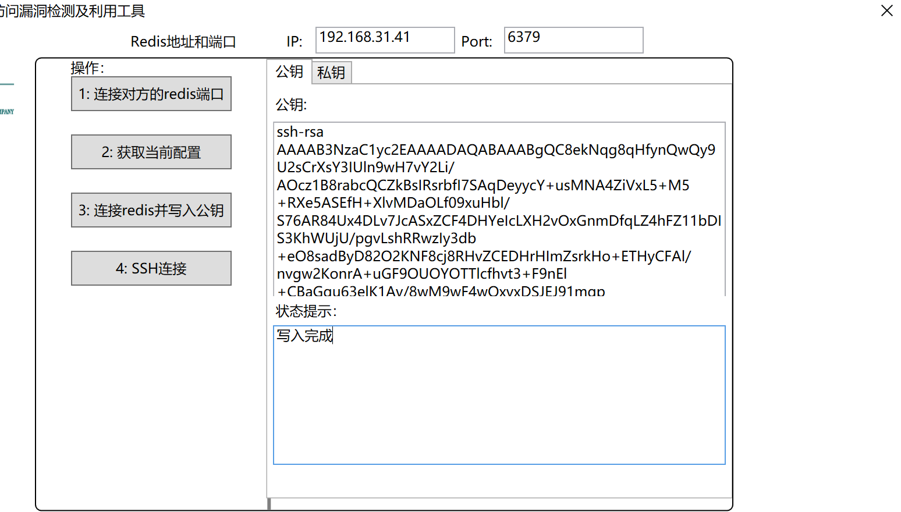The width and height of the screenshot is (901, 512).
Task: Click button 3: 连接redis并写入公钥
Action: [x=151, y=210]
